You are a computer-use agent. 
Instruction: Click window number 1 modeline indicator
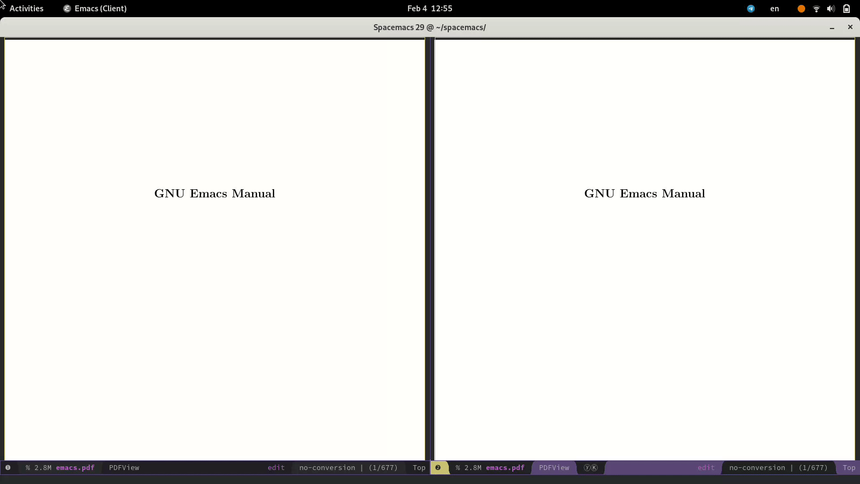coord(8,467)
